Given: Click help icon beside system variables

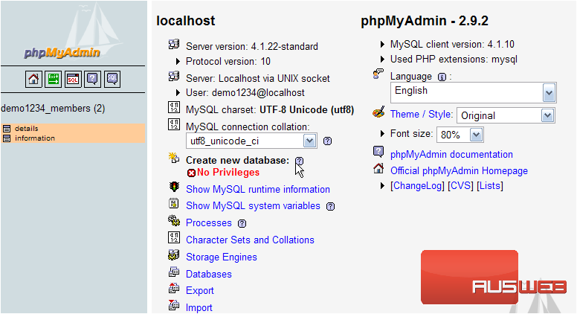Looking at the screenshot, I should pyautogui.click(x=330, y=207).
